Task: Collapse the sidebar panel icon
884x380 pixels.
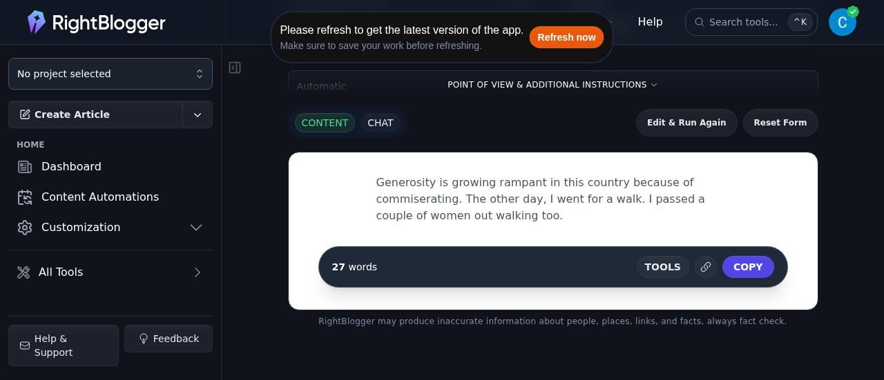Action: pyautogui.click(x=235, y=68)
